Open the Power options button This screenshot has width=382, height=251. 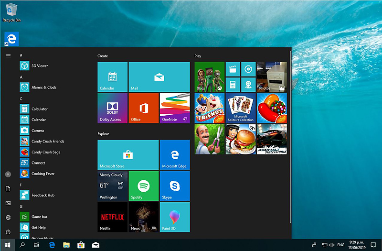tap(8, 232)
